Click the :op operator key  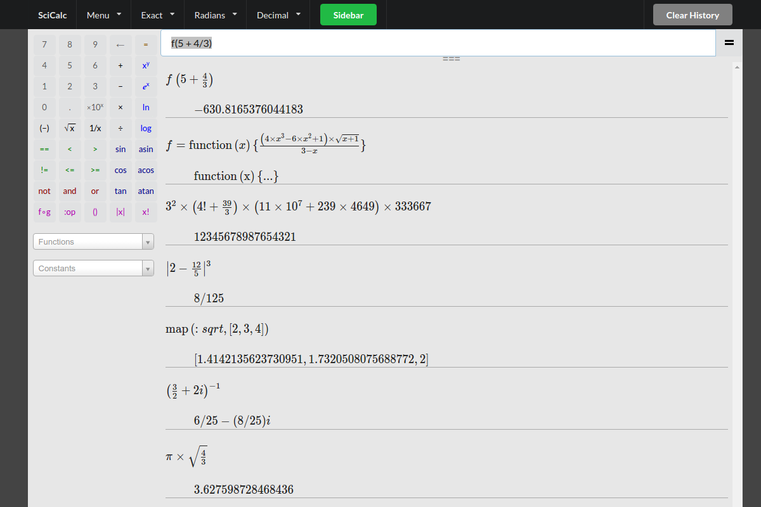(x=70, y=212)
